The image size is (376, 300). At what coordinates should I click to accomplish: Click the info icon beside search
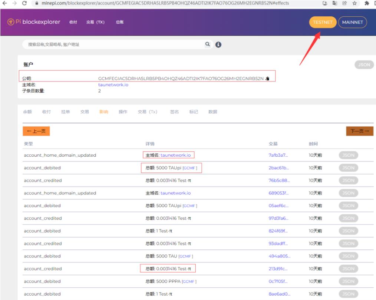[218, 44]
